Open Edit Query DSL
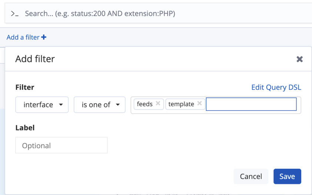 point(276,87)
